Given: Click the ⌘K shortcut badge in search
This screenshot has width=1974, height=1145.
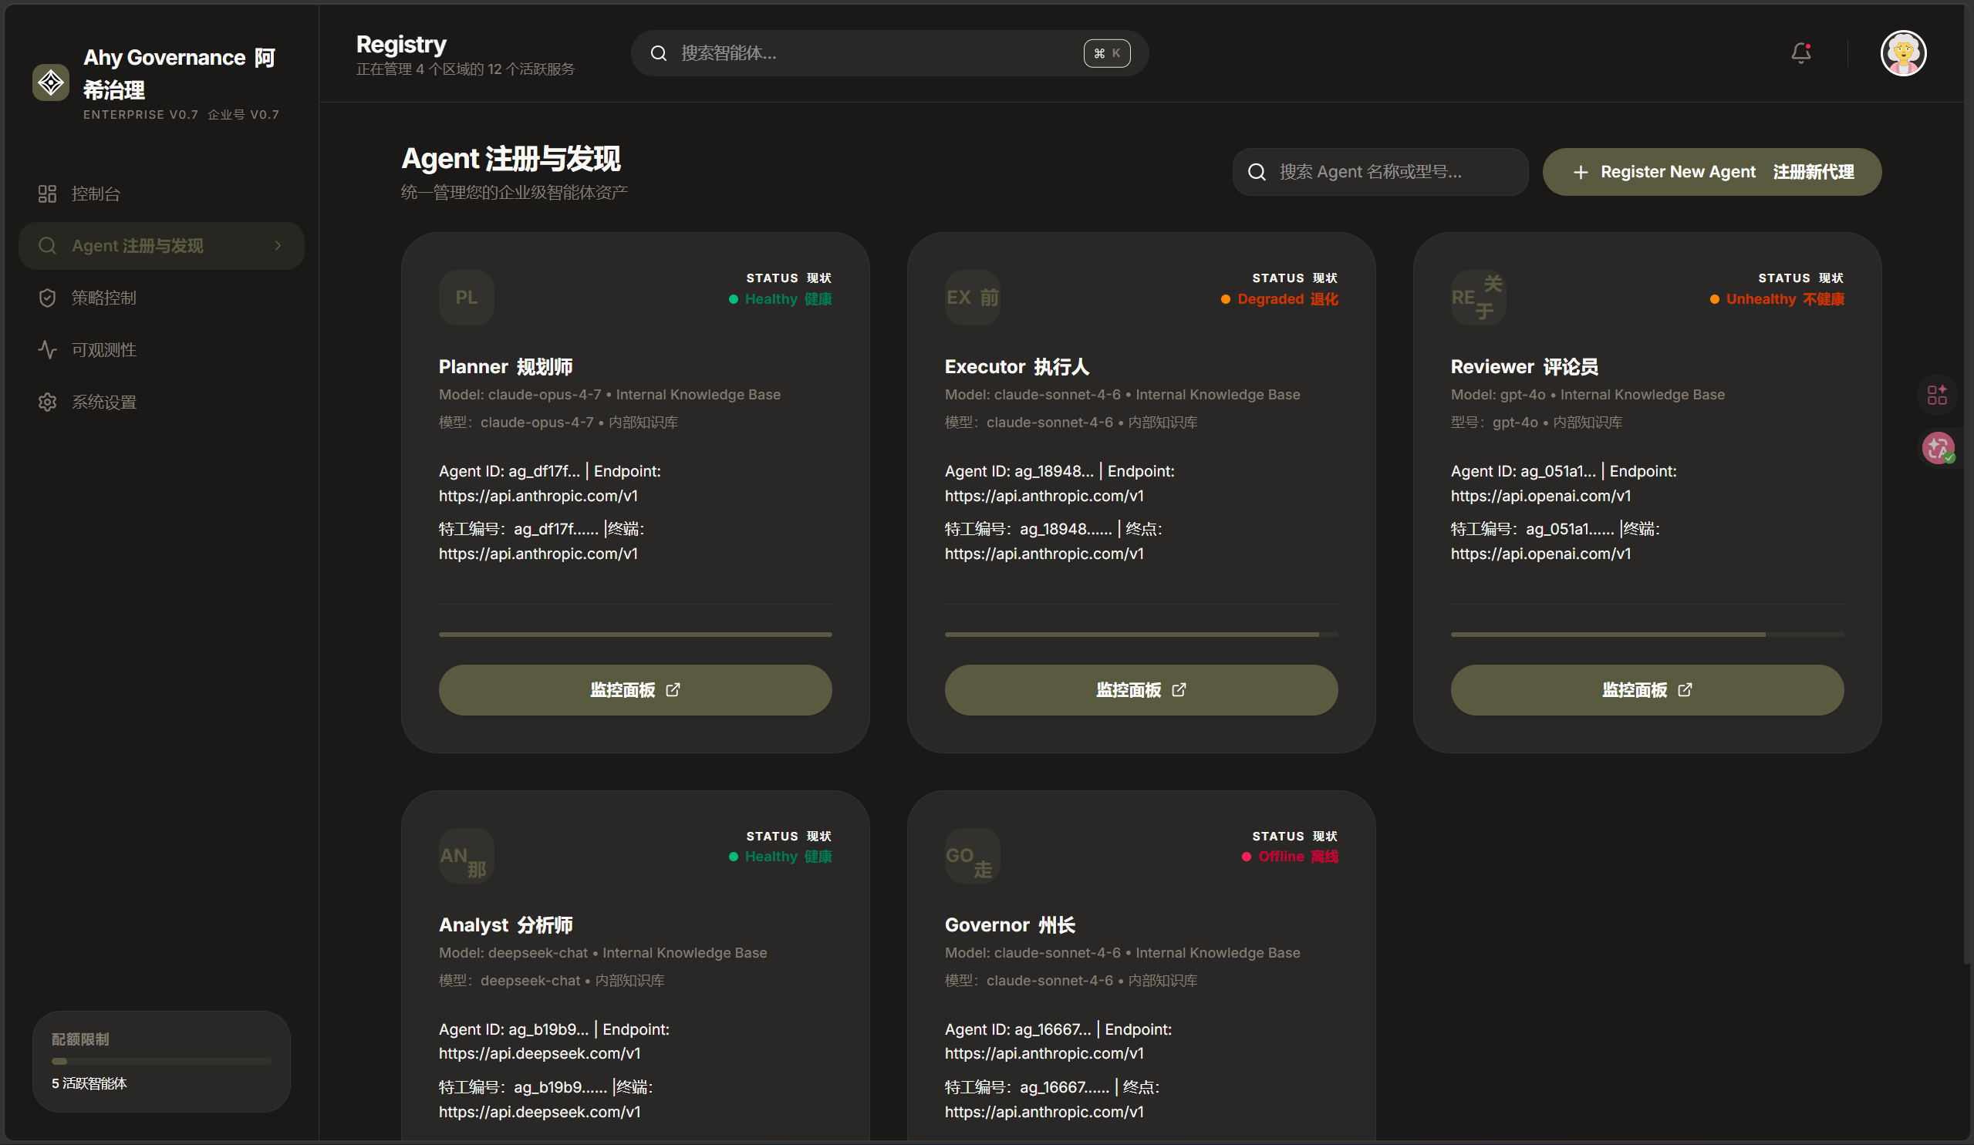Looking at the screenshot, I should pos(1106,53).
